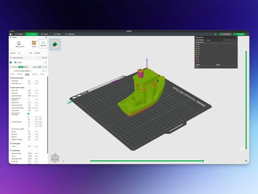The width and height of the screenshot is (258, 194).
Task: Click the layers icon at bottom right
Action: [246, 161]
